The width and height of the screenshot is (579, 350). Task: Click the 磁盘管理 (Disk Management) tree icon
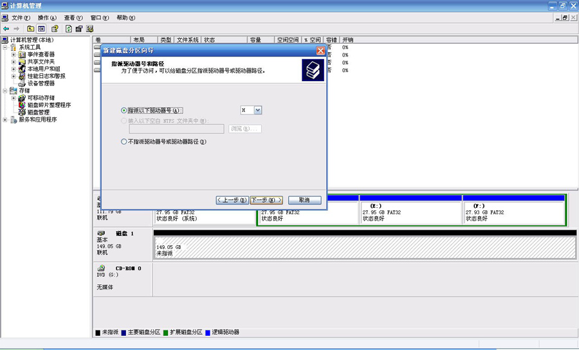coord(23,112)
